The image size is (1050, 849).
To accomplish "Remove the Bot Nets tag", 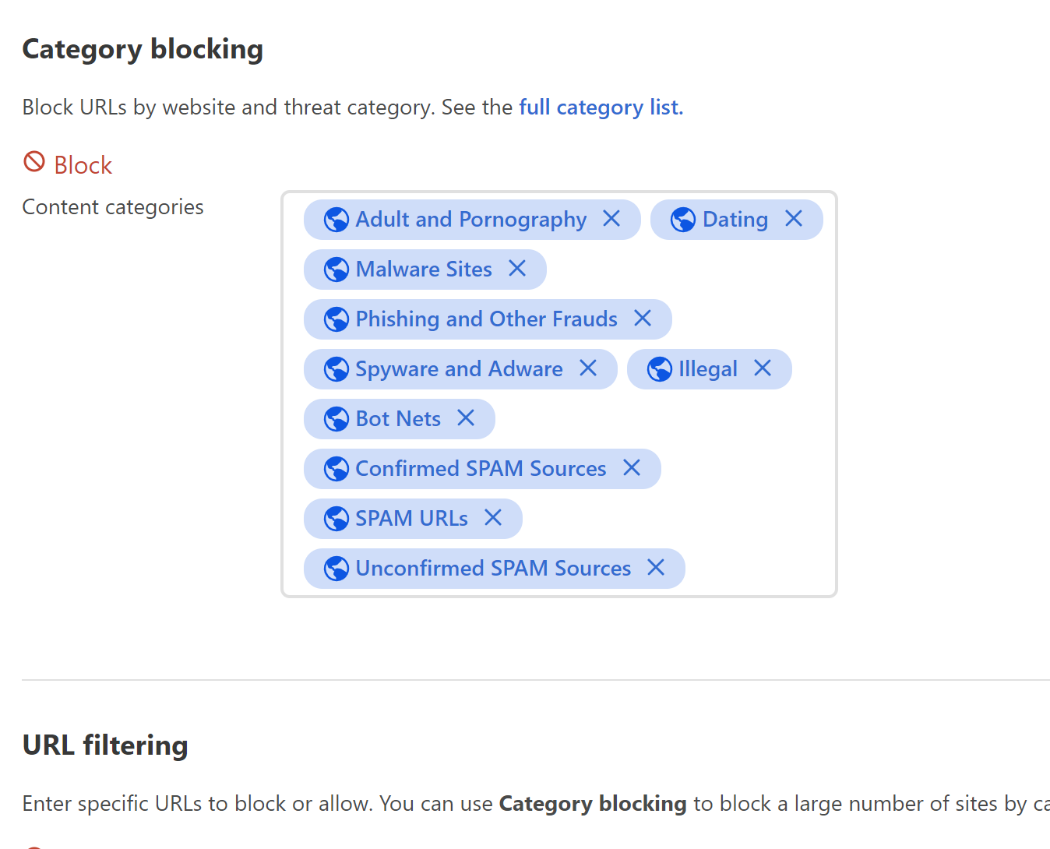I will [466, 418].
